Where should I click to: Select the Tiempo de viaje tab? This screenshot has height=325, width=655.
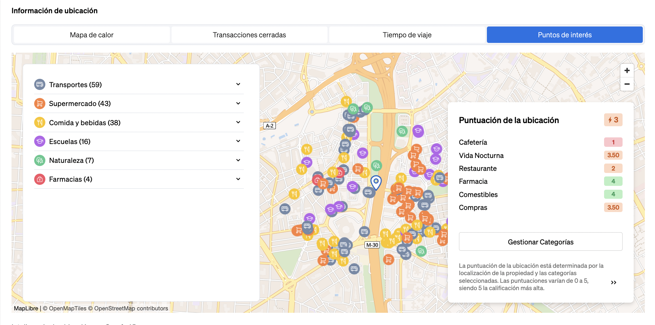coord(407,35)
